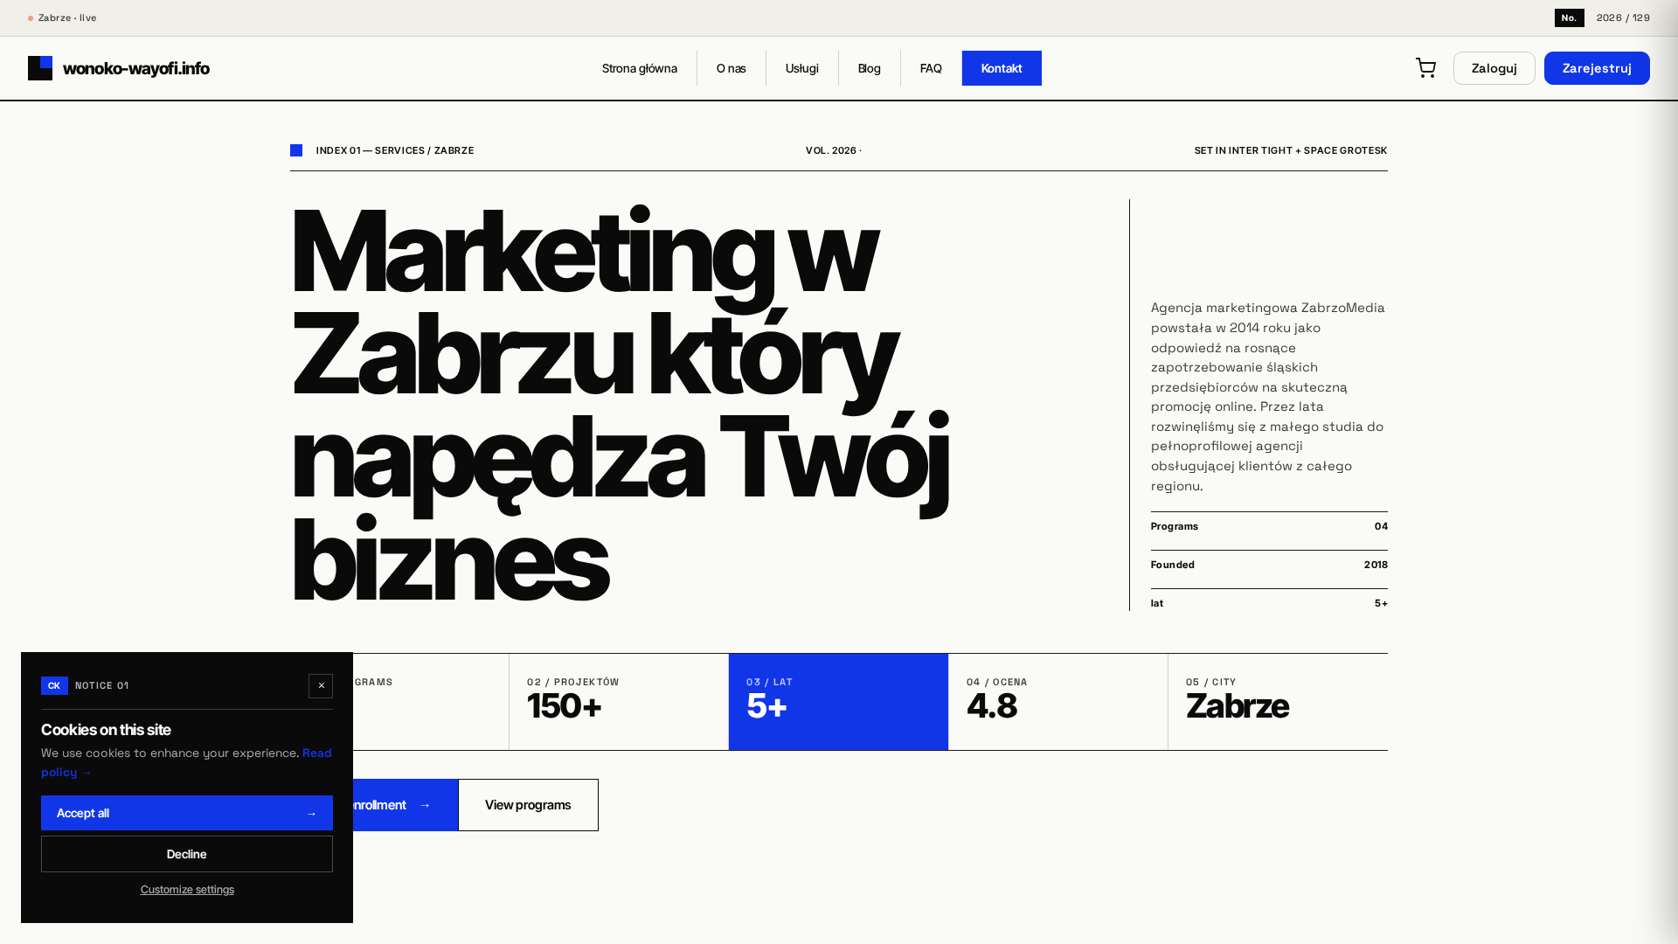
Task: Click the blue square beside INDEX 01
Action: (296, 150)
